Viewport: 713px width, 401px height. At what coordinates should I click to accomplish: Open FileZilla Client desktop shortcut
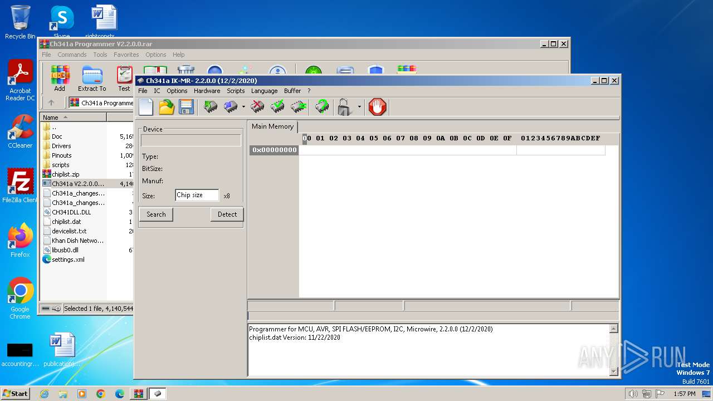click(20, 186)
